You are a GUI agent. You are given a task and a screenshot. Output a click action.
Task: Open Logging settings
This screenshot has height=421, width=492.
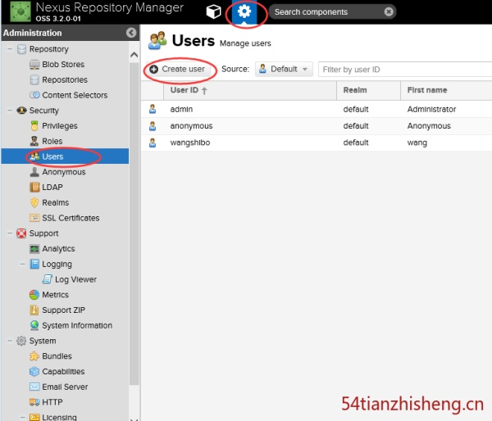coord(57,264)
